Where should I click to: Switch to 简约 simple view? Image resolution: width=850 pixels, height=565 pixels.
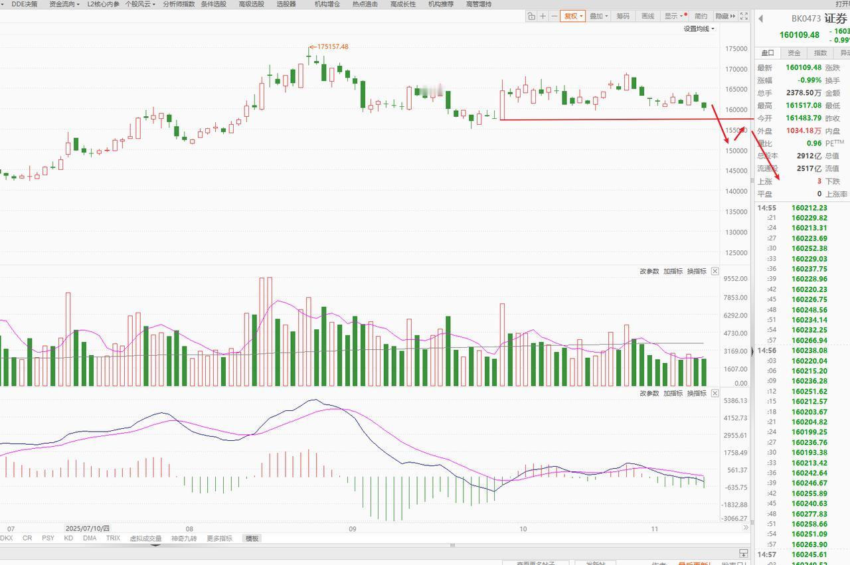[701, 16]
